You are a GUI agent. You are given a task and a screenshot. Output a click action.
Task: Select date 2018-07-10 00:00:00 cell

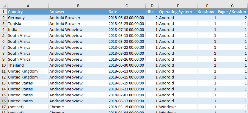click(x=127, y=30)
